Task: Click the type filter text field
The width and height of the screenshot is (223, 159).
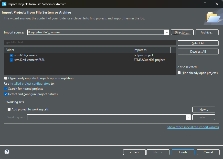Action: pos(90,42)
